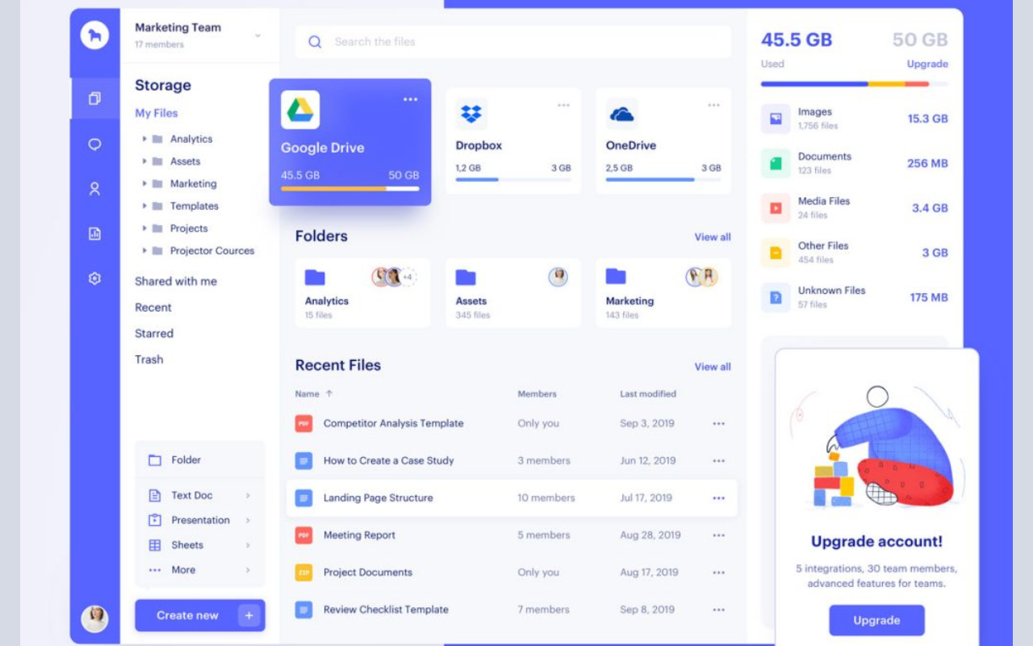Expand the Sheets submenu arrow

coord(248,546)
